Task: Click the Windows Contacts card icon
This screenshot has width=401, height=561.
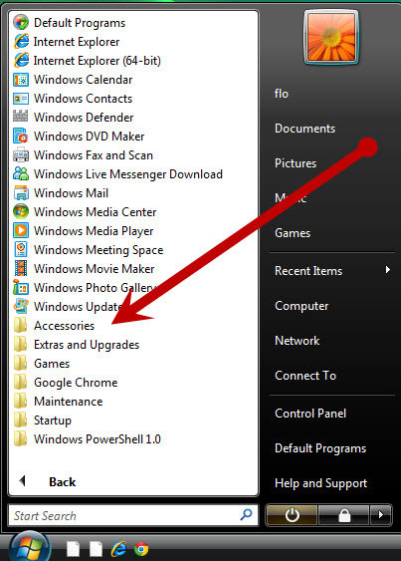Action: [x=21, y=99]
